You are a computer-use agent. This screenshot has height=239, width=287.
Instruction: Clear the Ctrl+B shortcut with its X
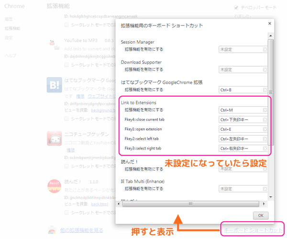click(265, 90)
